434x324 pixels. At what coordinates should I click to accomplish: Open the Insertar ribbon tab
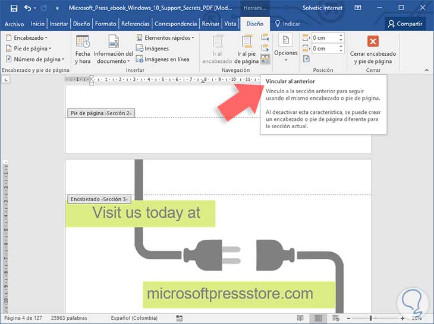click(59, 24)
